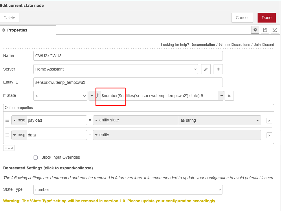Open the Documentation link

point(203,45)
